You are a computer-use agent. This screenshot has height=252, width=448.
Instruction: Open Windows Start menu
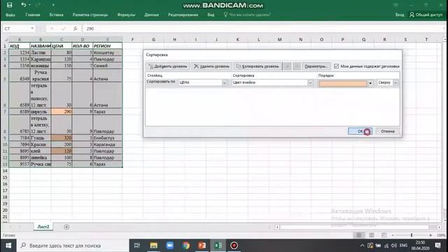click(x=8, y=246)
